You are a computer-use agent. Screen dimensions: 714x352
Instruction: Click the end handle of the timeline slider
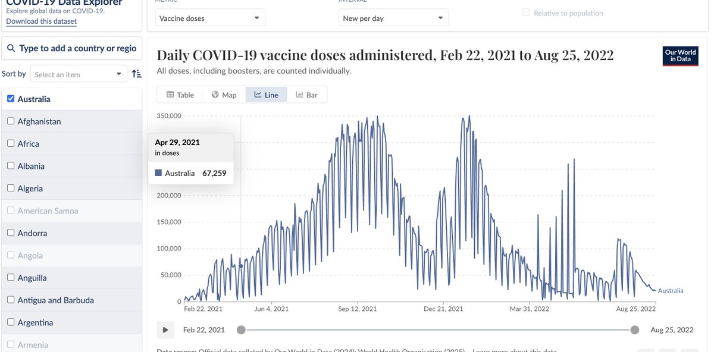coord(635,330)
